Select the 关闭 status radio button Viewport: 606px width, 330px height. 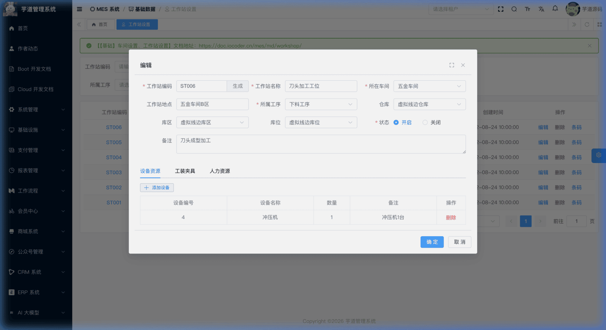[x=425, y=122]
